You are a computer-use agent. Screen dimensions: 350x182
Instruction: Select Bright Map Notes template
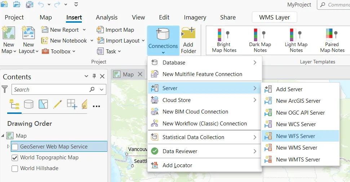[x=224, y=41]
